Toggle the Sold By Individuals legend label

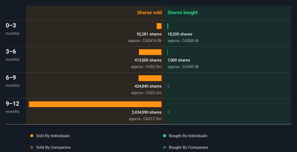(53, 136)
